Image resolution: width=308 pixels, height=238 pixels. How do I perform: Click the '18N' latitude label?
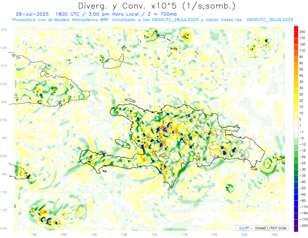4,174
